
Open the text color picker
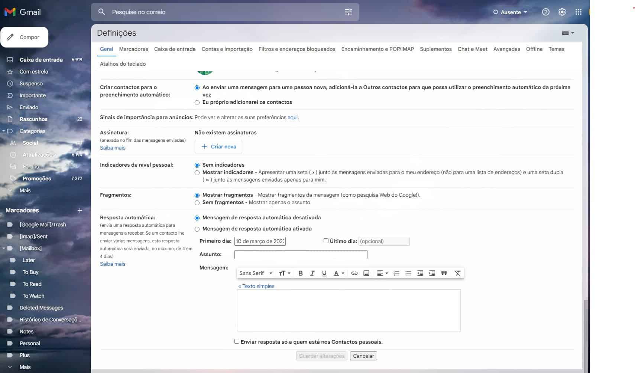tap(338, 273)
